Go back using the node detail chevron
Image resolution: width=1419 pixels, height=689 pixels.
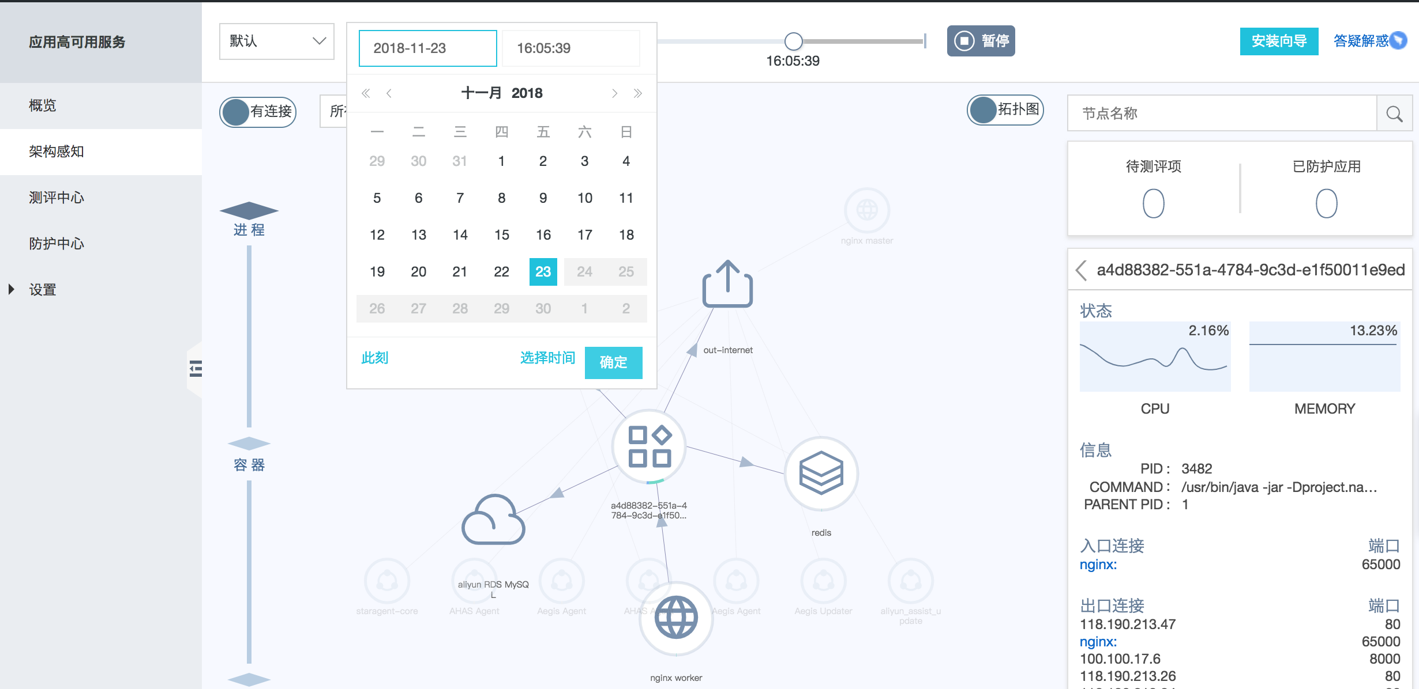point(1082,270)
